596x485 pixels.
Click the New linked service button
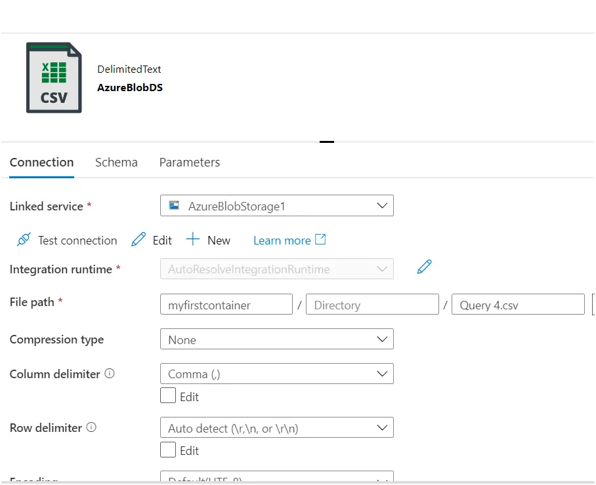tap(208, 241)
